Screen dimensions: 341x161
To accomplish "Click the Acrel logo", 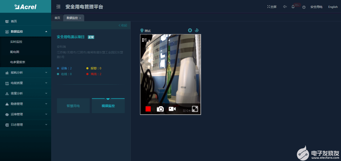I will 26,7.
